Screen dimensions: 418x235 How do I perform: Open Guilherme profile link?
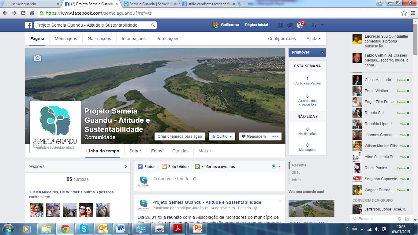[x=226, y=25]
